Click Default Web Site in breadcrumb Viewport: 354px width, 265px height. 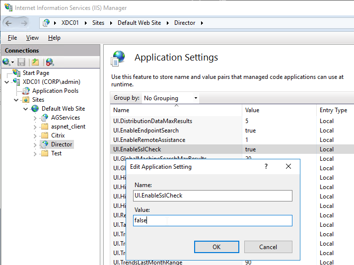pyautogui.click(x=140, y=23)
